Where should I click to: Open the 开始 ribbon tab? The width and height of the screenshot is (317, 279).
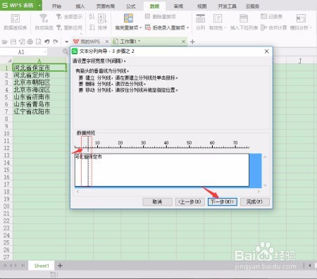pos(56,6)
